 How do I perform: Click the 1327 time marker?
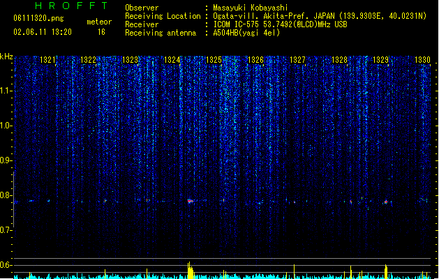[x=297, y=60]
